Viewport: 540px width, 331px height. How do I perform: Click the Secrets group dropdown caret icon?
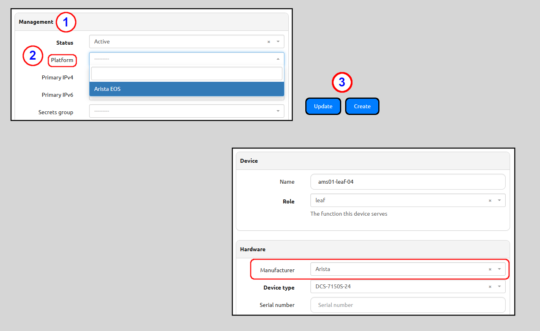[277, 111]
